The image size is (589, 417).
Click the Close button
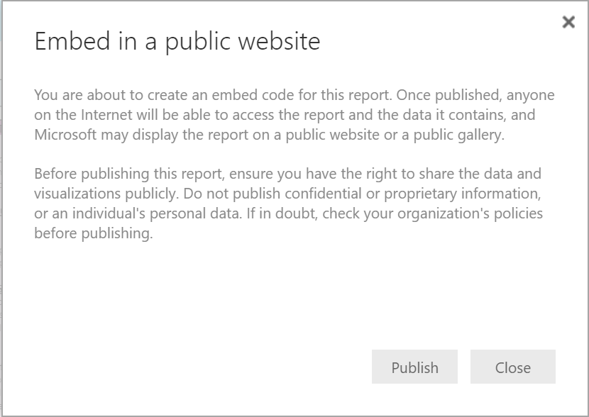[x=513, y=367]
